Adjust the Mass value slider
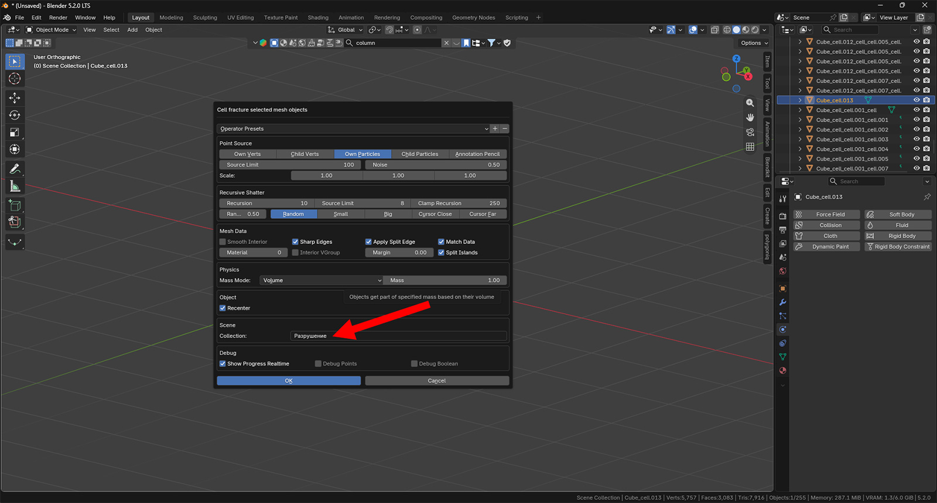 point(445,281)
